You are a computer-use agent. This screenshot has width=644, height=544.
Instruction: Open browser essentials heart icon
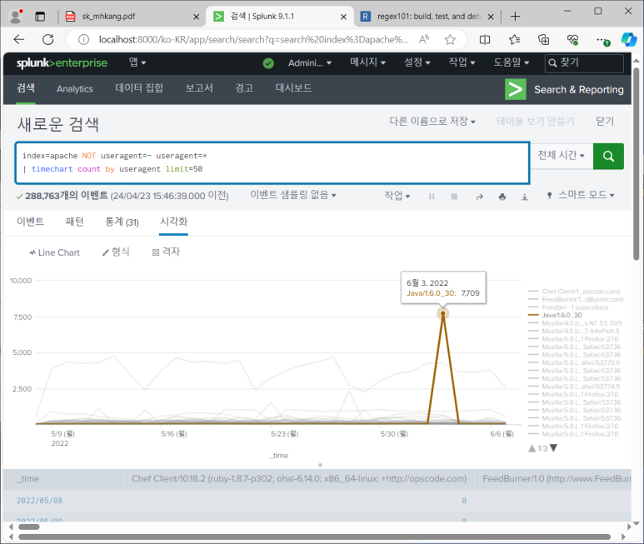[x=573, y=39]
